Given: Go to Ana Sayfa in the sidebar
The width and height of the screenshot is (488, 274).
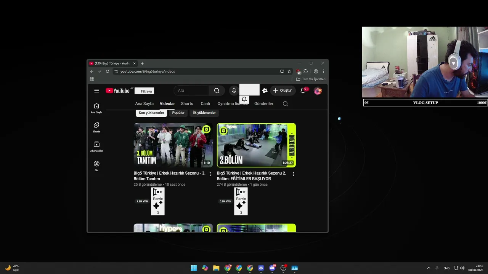Looking at the screenshot, I should [96, 108].
